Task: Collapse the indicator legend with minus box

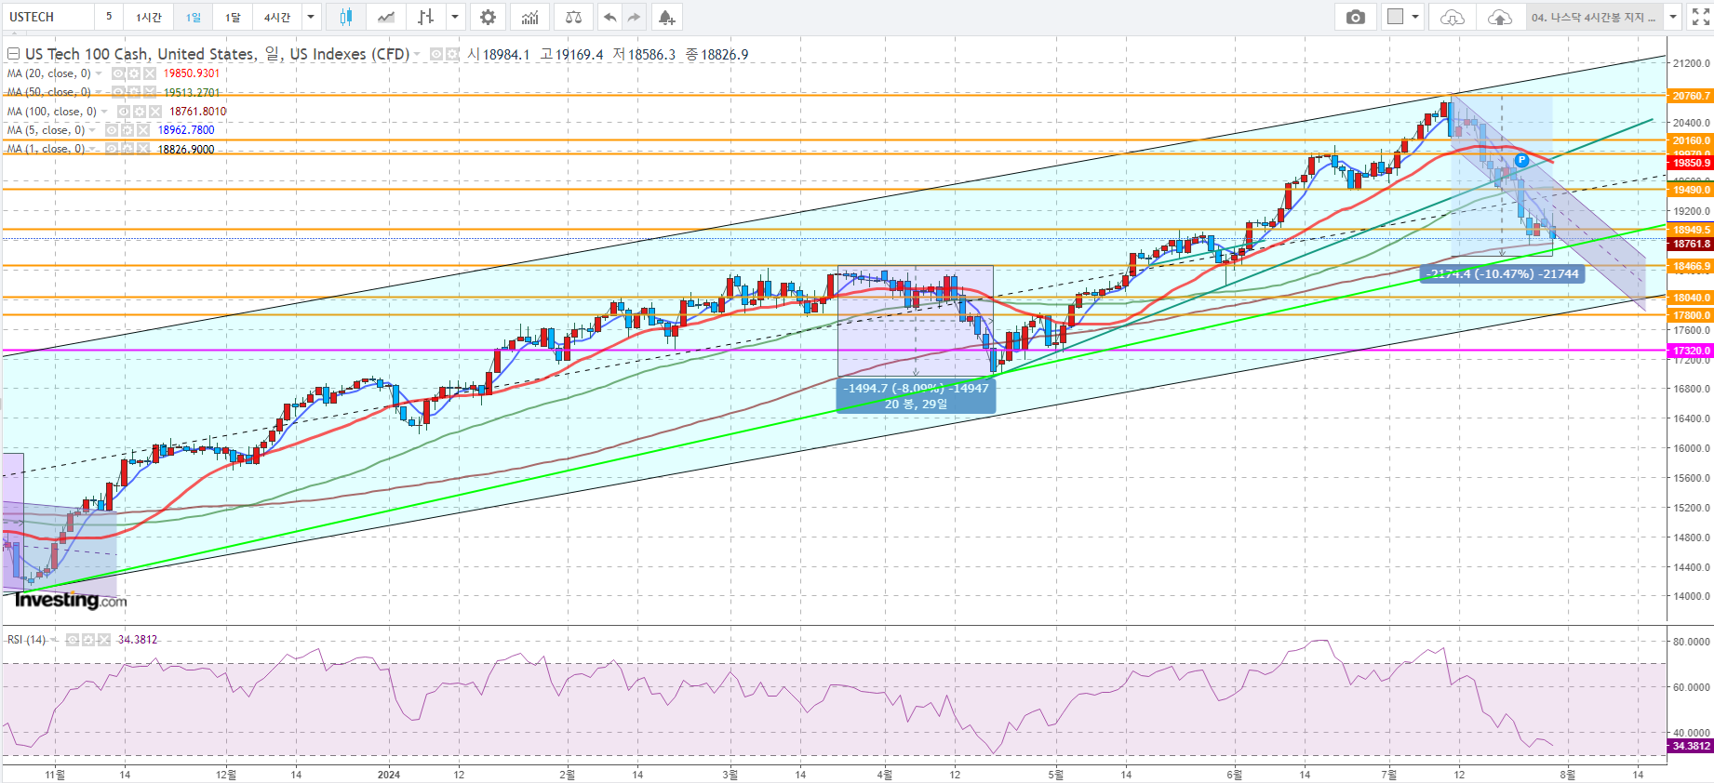Action: click(13, 54)
